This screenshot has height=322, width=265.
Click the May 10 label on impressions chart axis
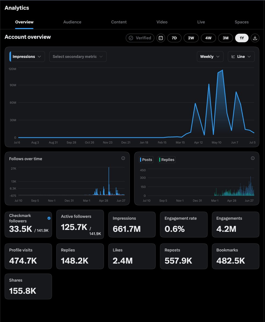(217, 142)
